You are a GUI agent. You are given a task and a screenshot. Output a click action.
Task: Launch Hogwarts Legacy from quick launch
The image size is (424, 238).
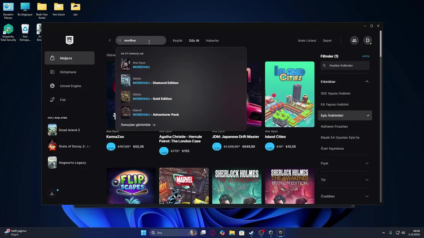[70, 162]
